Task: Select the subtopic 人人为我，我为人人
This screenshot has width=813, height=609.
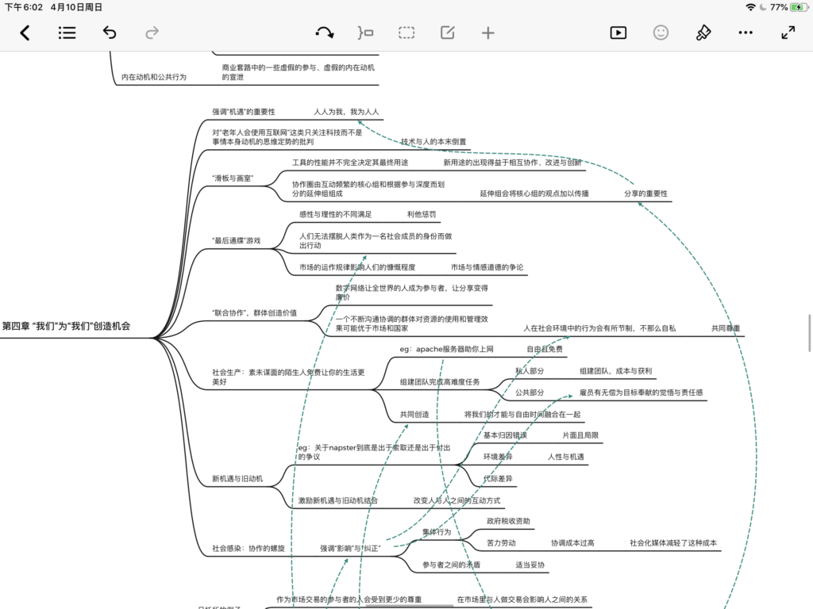Action: (x=346, y=112)
